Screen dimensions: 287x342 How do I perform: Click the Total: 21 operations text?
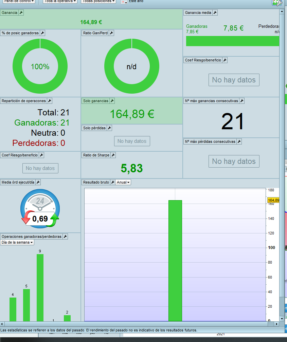(x=54, y=113)
